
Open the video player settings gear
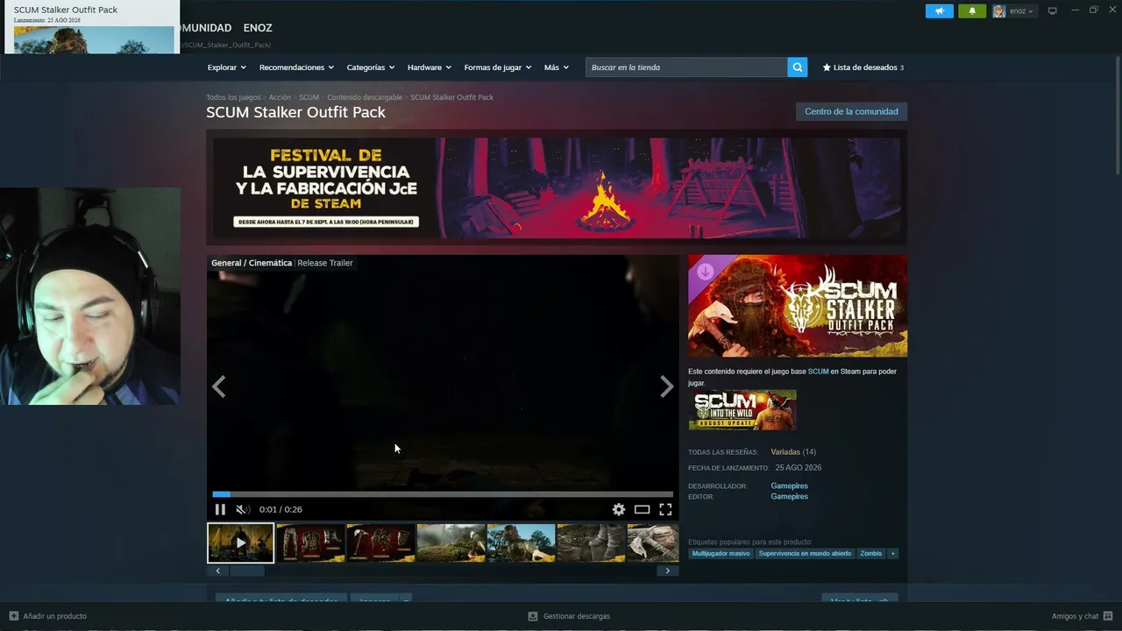click(x=619, y=509)
